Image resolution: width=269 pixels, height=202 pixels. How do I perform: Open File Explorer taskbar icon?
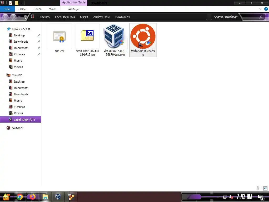tap(45, 197)
